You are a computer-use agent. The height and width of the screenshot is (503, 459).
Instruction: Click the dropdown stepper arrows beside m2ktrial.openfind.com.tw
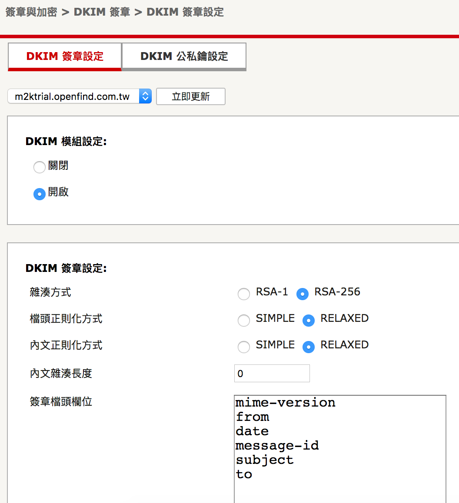coord(145,96)
